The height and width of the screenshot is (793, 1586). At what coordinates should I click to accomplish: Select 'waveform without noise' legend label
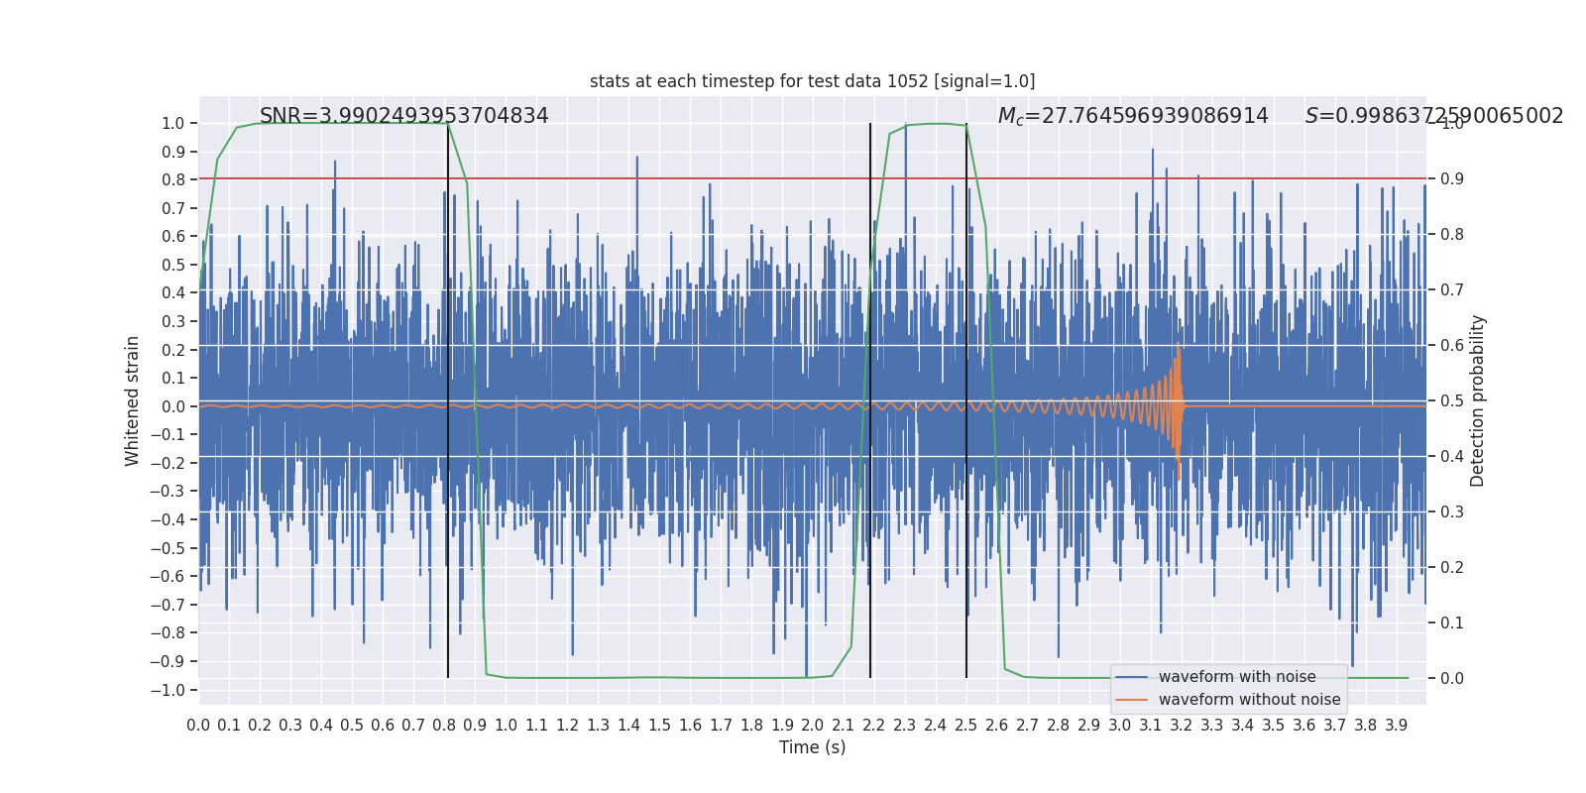(1249, 700)
